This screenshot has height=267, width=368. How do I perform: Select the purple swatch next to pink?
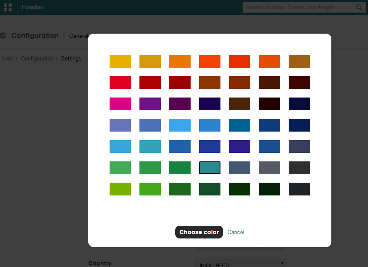click(x=150, y=104)
